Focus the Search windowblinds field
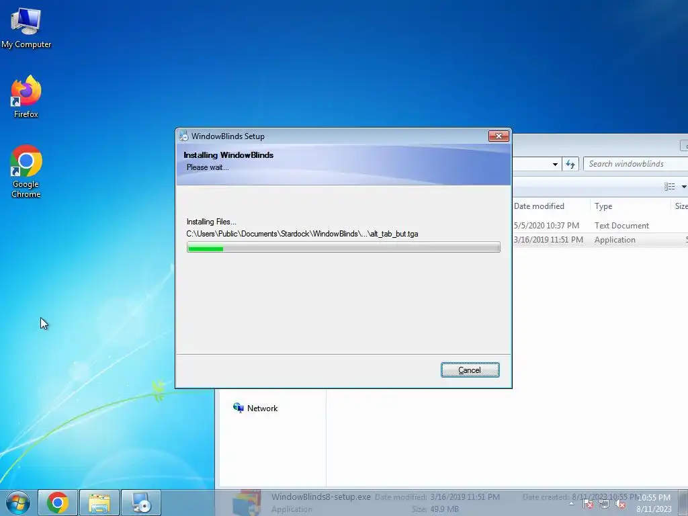688x516 pixels. pyautogui.click(x=636, y=164)
